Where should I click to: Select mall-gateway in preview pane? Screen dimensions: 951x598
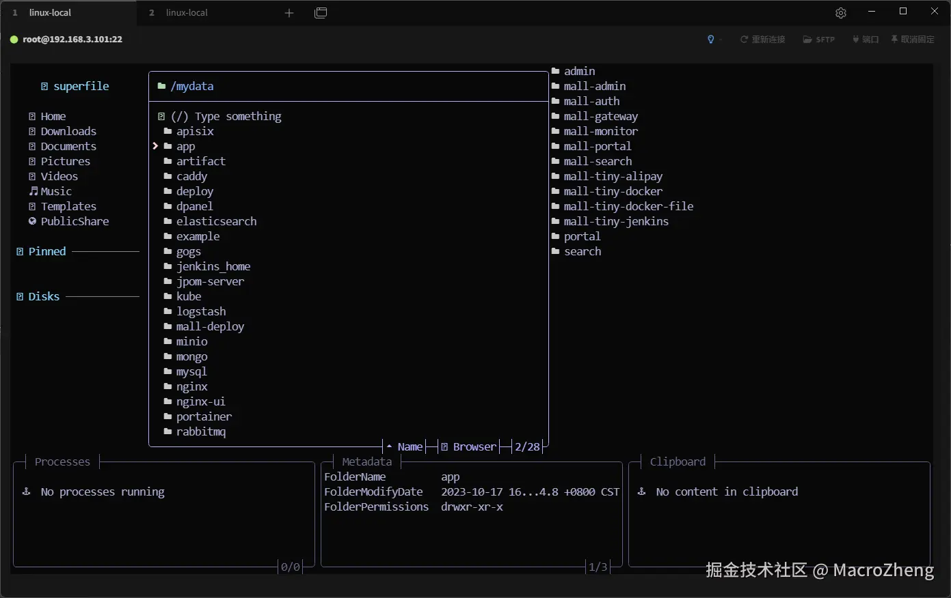click(600, 117)
